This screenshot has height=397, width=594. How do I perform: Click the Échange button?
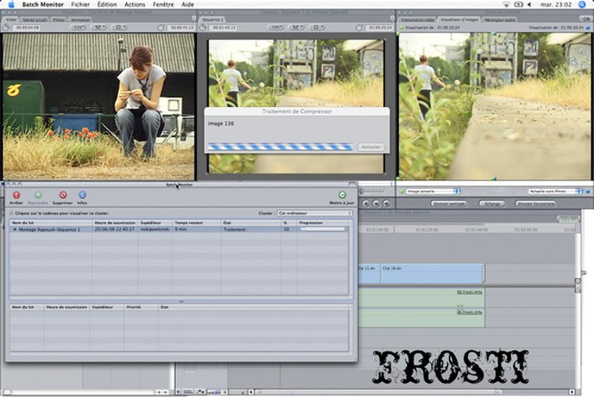pos(492,204)
